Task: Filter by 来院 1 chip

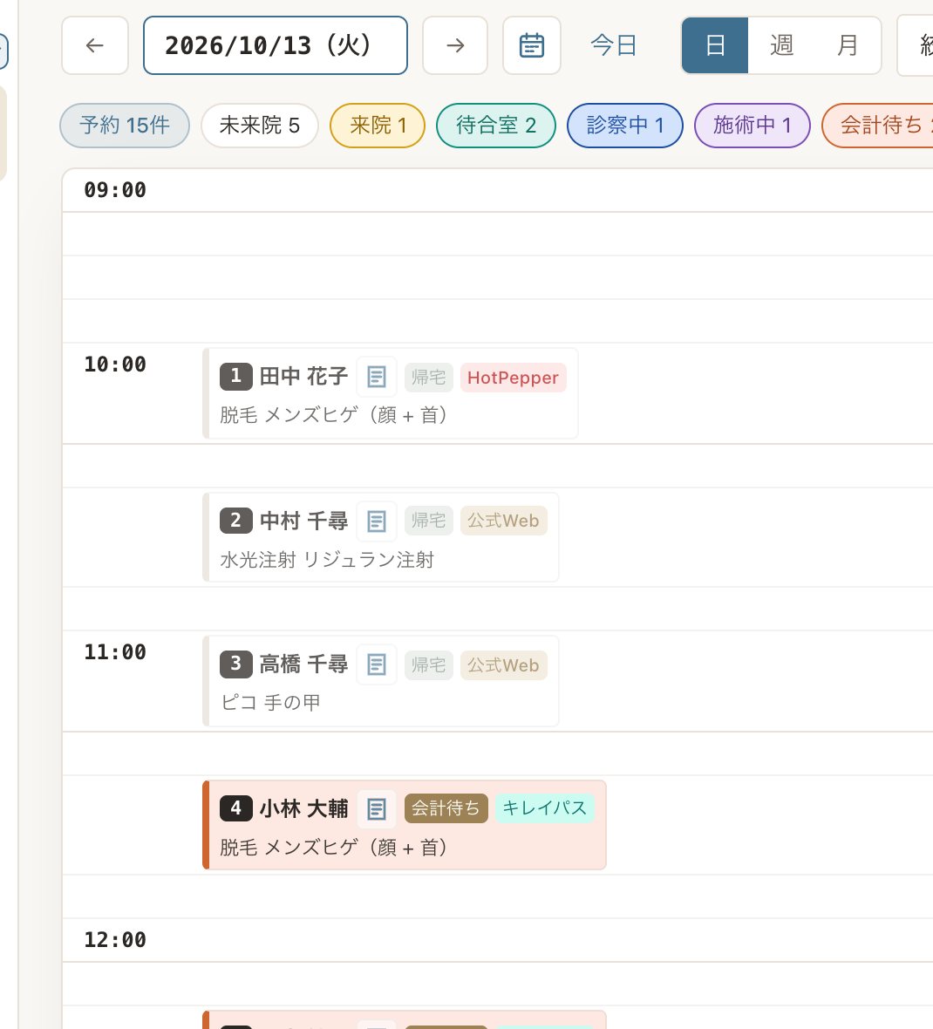Action: [x=378, y=126]
